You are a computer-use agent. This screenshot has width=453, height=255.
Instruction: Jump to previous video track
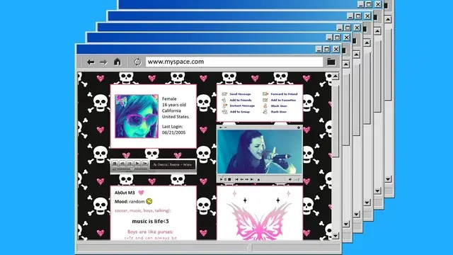pyautogui.click(x=236, y=179)
